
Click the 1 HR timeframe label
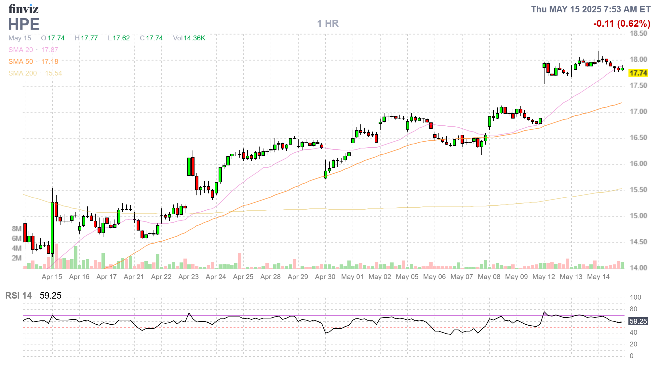[x=328, y=23]
